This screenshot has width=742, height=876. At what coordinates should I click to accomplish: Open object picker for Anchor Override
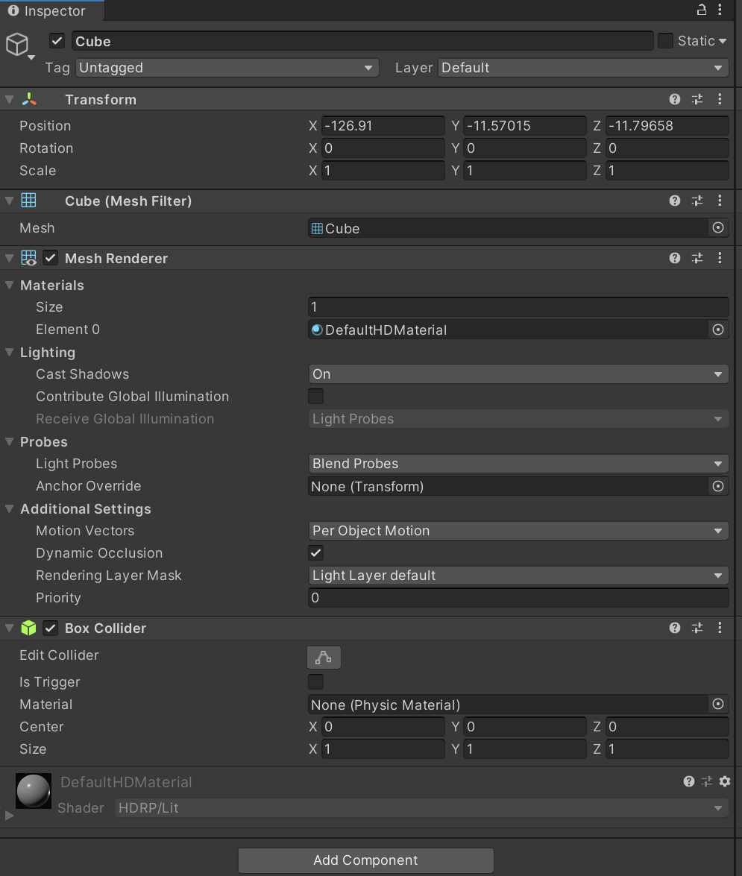718,486
